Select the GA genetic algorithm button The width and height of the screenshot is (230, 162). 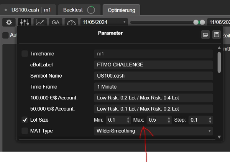(56, 22)
